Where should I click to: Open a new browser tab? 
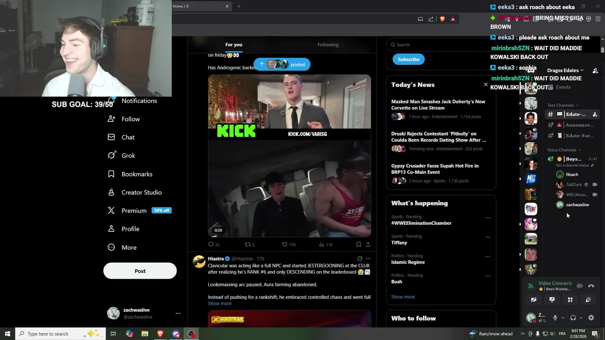tap(239, 6)
